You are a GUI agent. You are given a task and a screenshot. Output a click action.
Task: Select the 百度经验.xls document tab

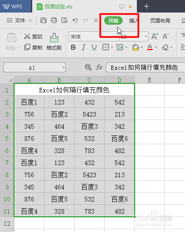click(59, 7)
